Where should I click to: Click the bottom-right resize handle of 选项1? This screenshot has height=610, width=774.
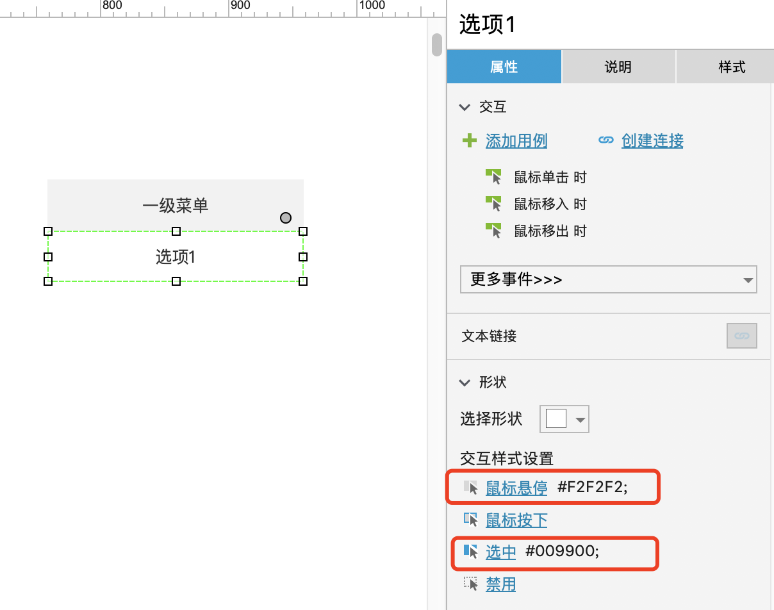click(304, 281)
